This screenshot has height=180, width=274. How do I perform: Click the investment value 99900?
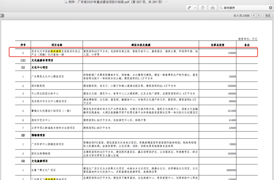point(233,101)
